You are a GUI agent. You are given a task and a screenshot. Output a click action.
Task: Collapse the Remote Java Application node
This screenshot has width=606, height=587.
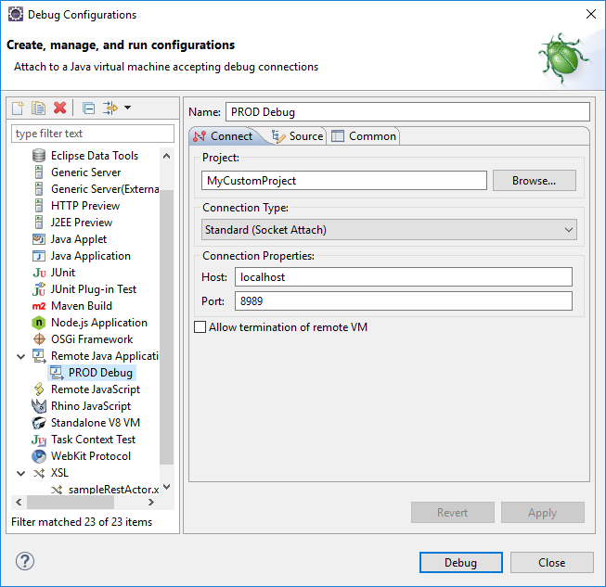point(20,356)
